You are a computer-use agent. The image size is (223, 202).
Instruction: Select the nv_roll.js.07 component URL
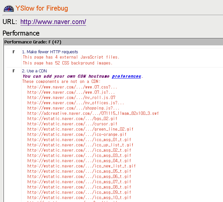pyautogui.click(x=71, y=98)
